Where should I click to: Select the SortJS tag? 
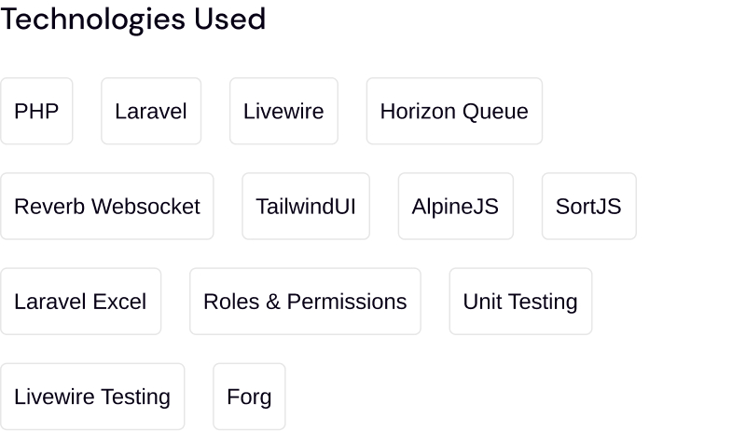click(x=588, y=207)
